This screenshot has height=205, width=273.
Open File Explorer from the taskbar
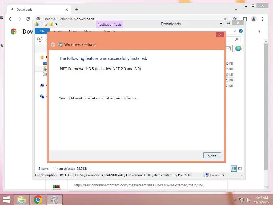22,200
